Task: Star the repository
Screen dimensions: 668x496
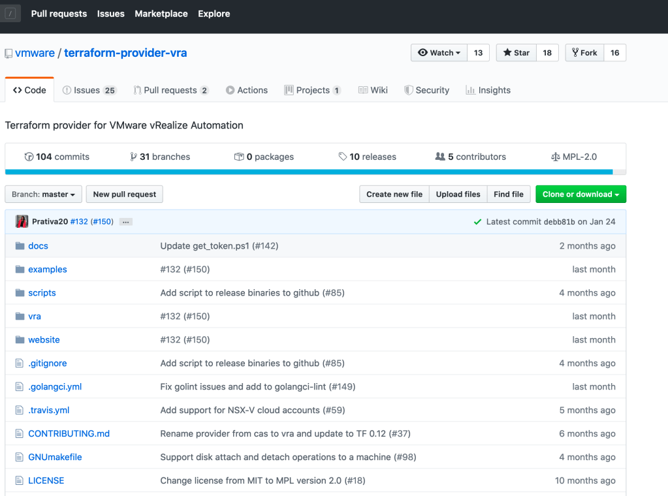Action: pyautogui.click(x=517, y=53)
